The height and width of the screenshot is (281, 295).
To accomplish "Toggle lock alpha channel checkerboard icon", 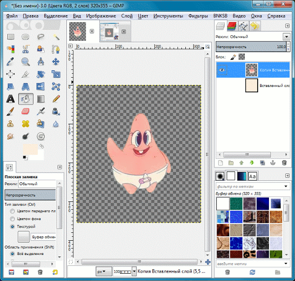I will 241,57.
